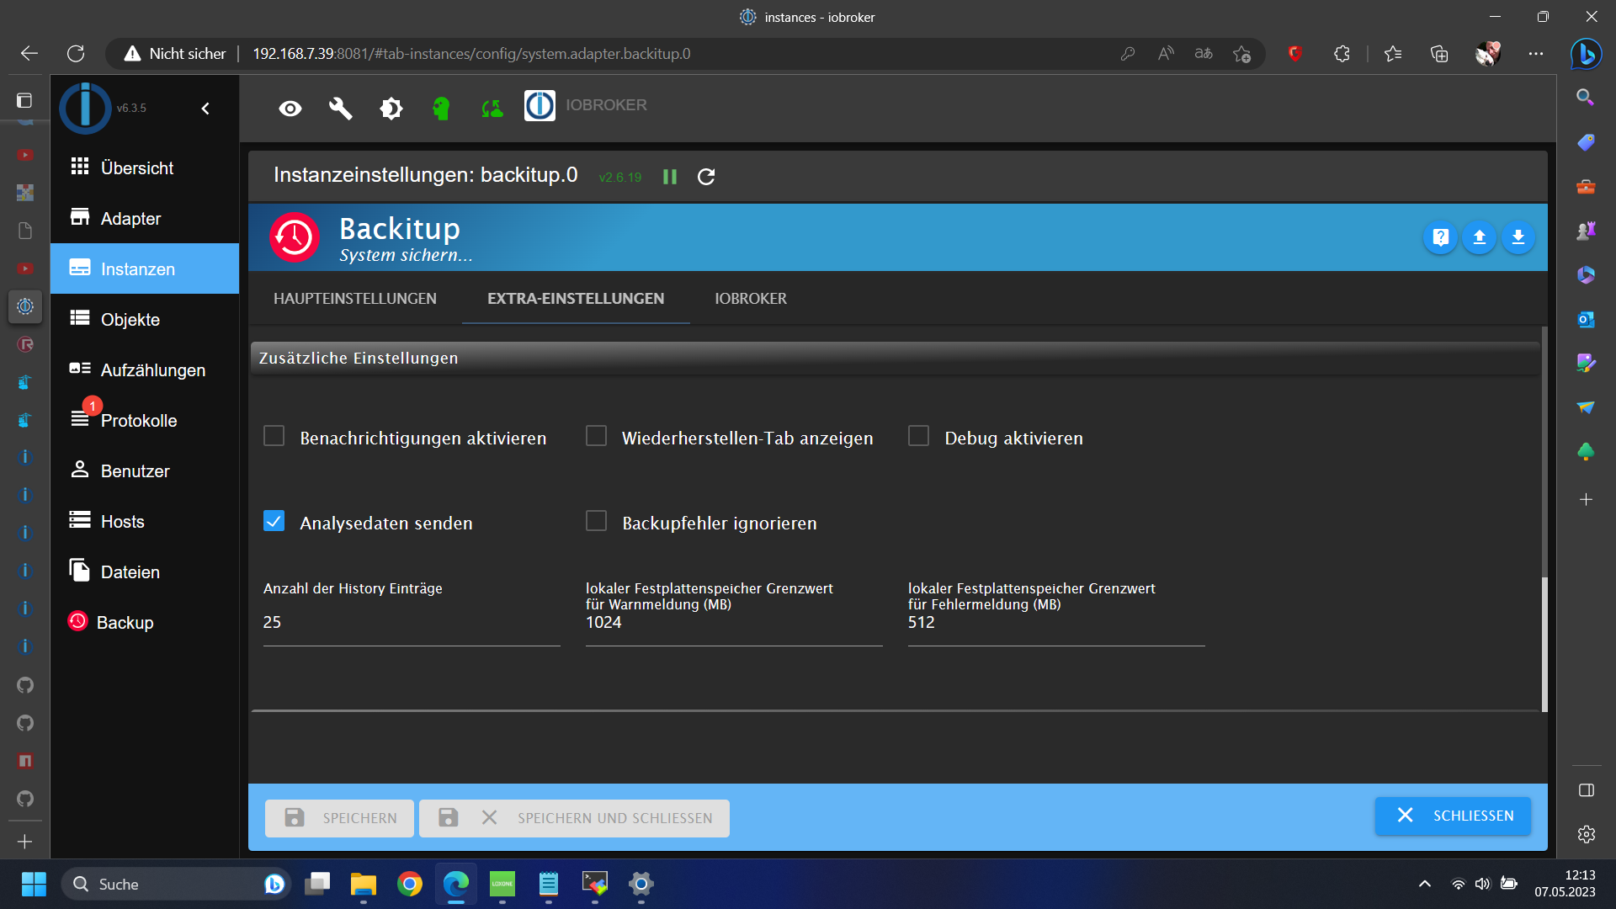Click the download configuration arrow icon

(x=1518, y=237)
